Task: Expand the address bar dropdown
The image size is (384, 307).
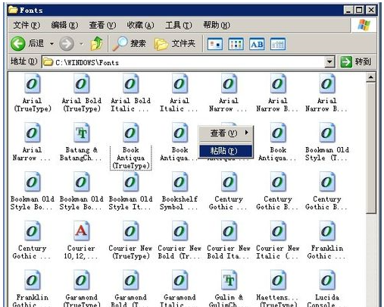Action: (329, 62)
